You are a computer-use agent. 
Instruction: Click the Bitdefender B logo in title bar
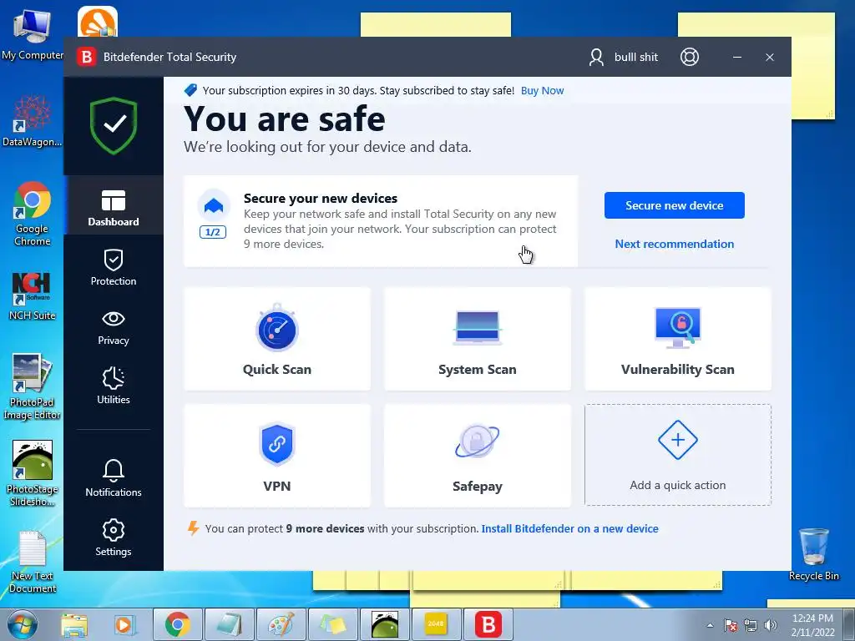click(86, 57)
